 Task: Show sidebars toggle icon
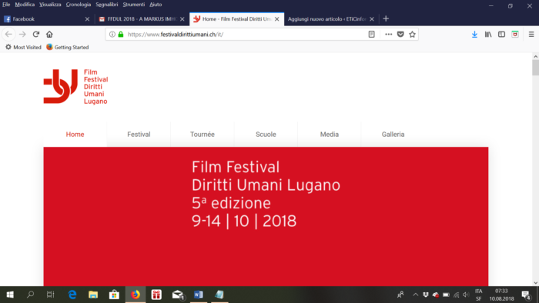point(501,35)
